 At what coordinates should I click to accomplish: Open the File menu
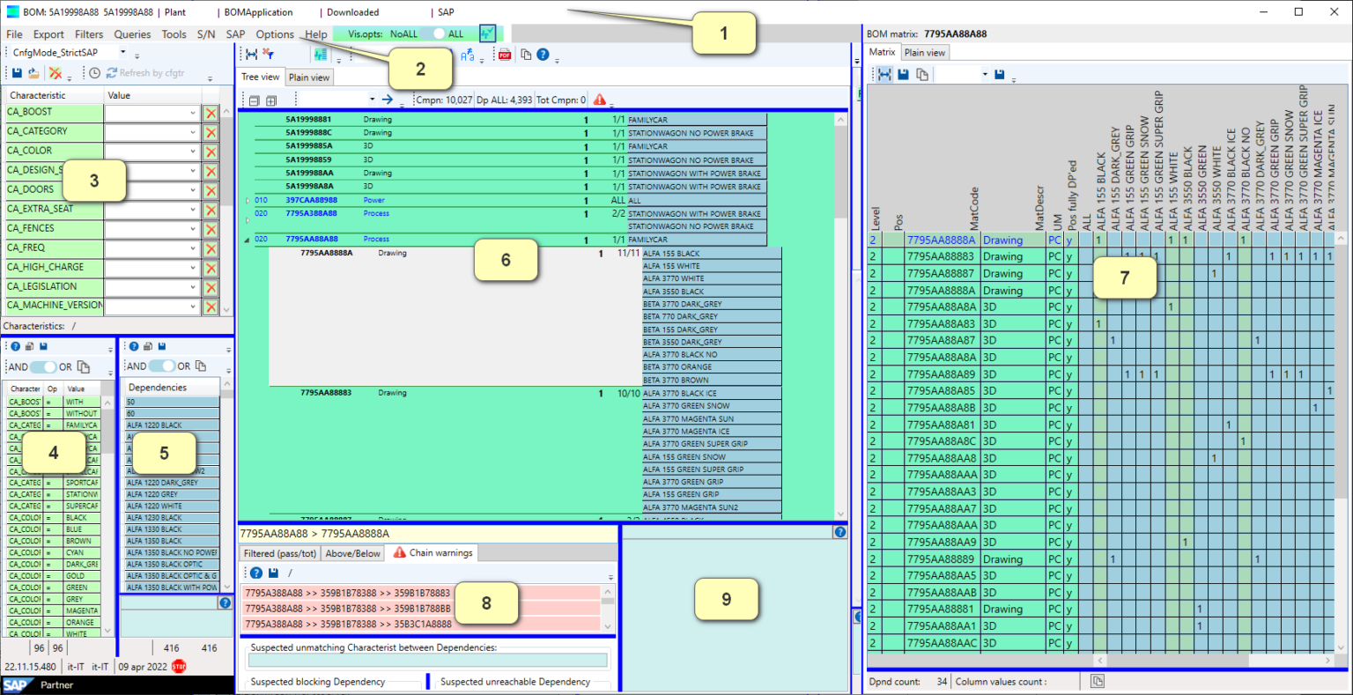coord(14,34)
